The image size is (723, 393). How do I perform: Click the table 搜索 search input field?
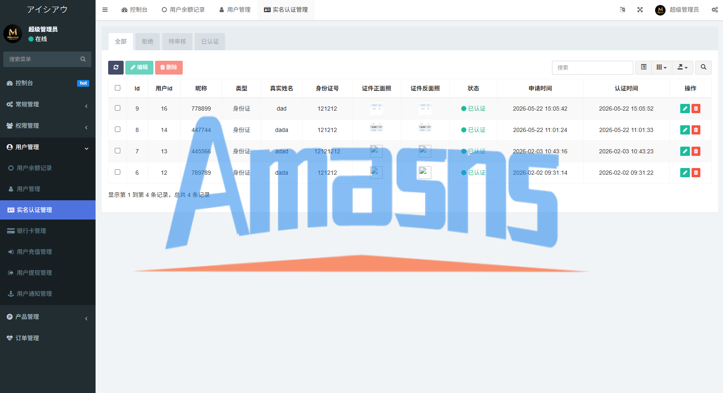tap(593, 67)
